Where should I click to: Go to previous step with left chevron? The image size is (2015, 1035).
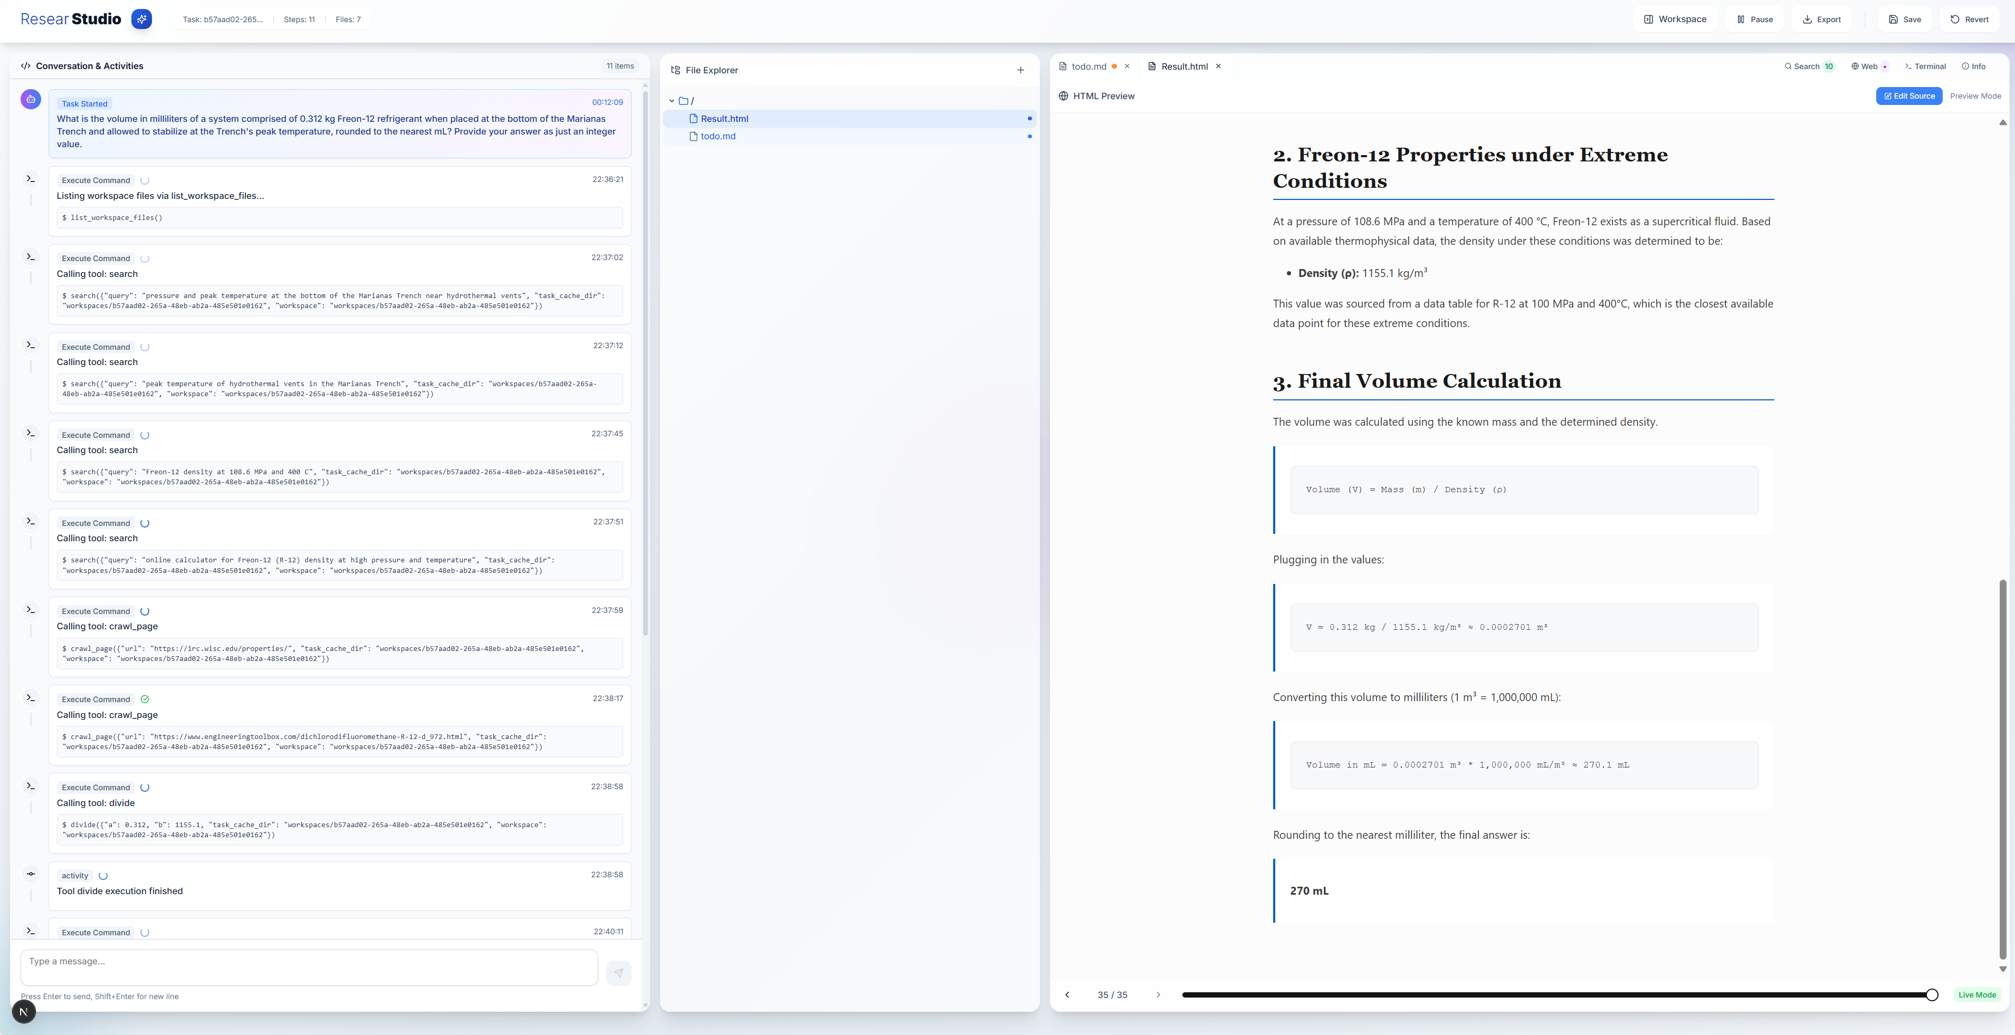(1067, 995)
